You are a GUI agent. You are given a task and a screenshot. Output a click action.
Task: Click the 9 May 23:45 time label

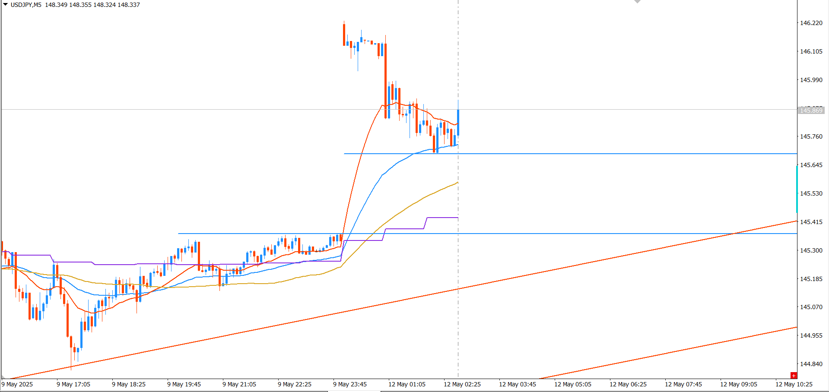350,384
